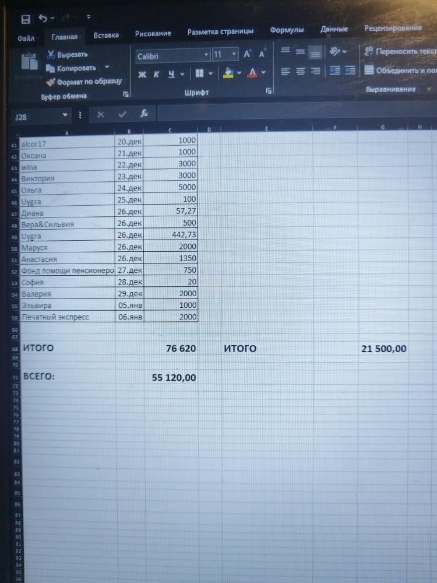
Task: Click the increase font size icon
Action: pos(247,54)
